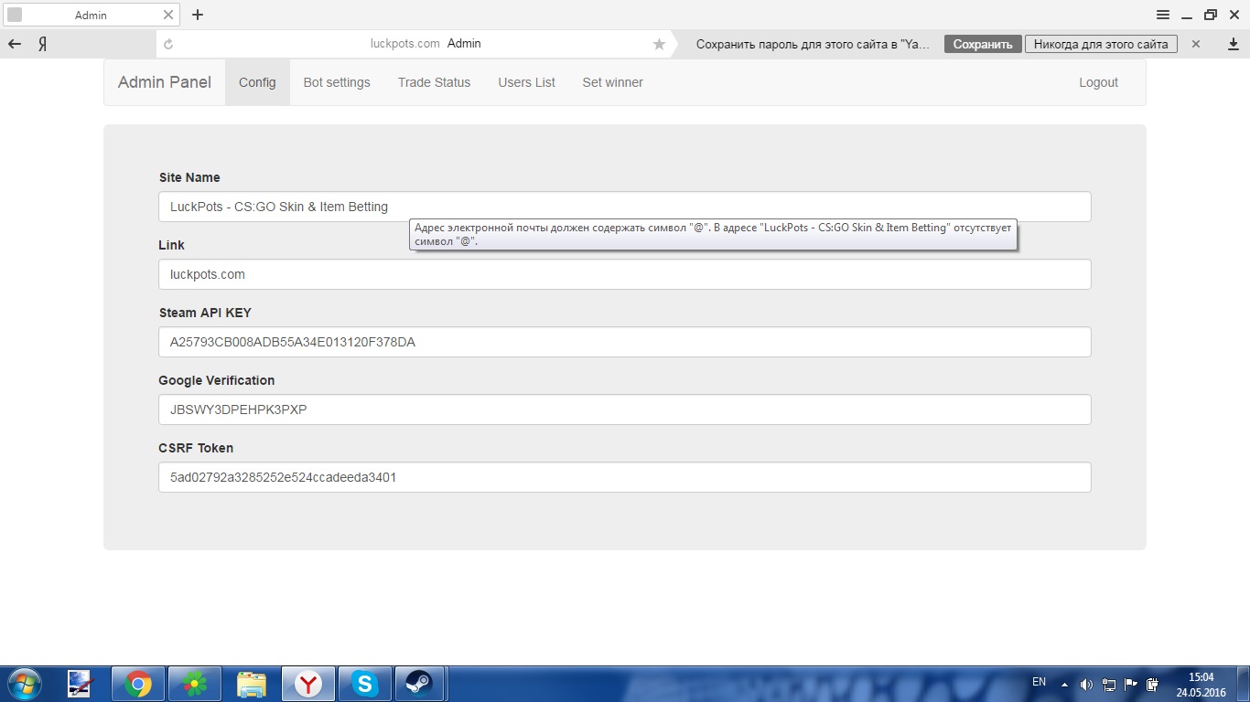Show hidden system tray icons

pyautogui.click(x=1064, y=685)
